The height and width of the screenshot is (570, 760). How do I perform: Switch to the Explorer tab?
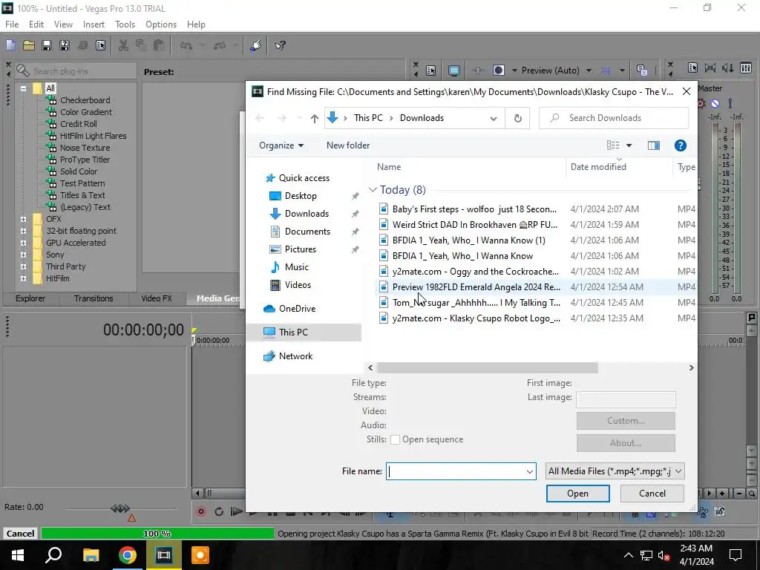(30, 298)
